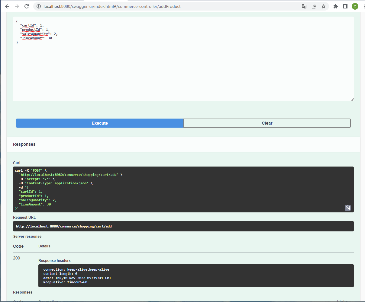Click the 'accept: */*' header line
Image resolution: width=365 pixels, height=302 pixels.
coord(37,179)
